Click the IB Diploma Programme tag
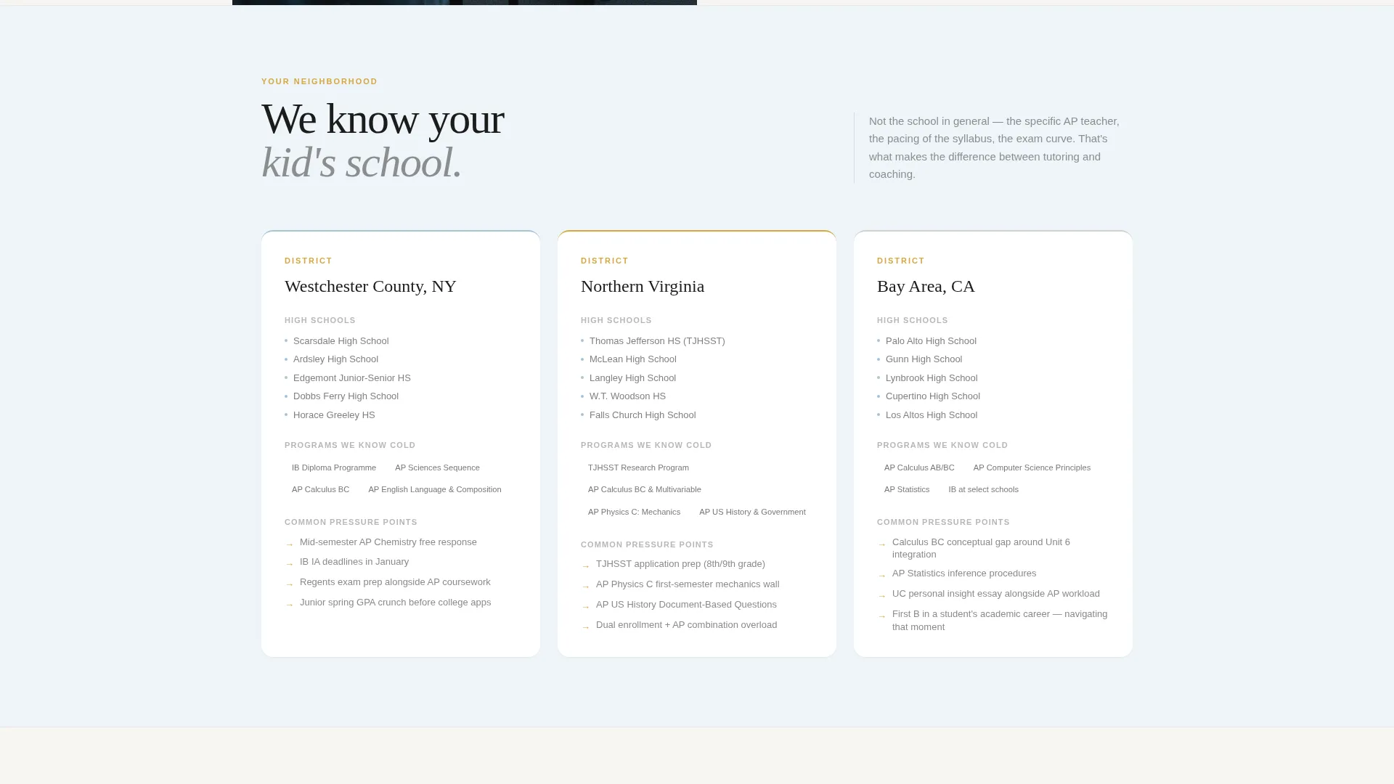This screenshot has height=784, width=1394. 334,468
